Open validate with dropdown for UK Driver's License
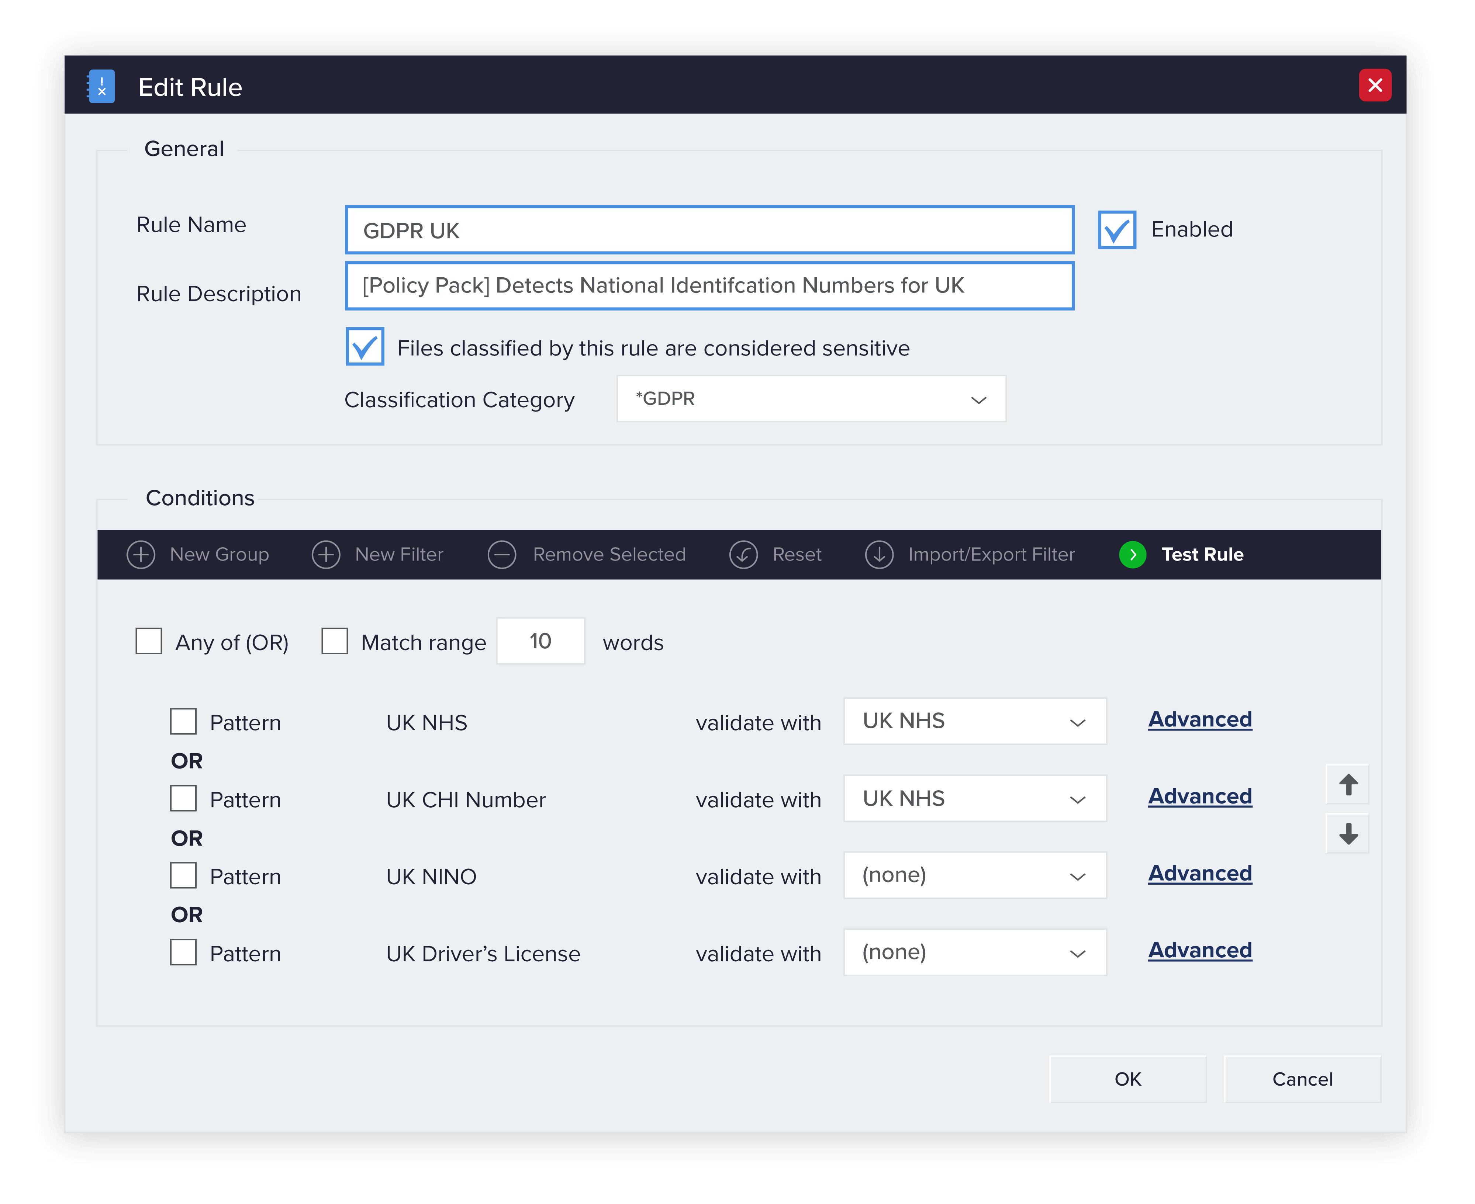This screenshot has height=1204, width=1475. click(975, 952)
